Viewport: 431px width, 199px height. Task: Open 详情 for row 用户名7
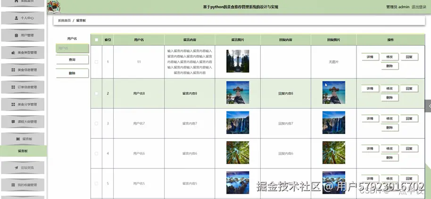(370, 119)
